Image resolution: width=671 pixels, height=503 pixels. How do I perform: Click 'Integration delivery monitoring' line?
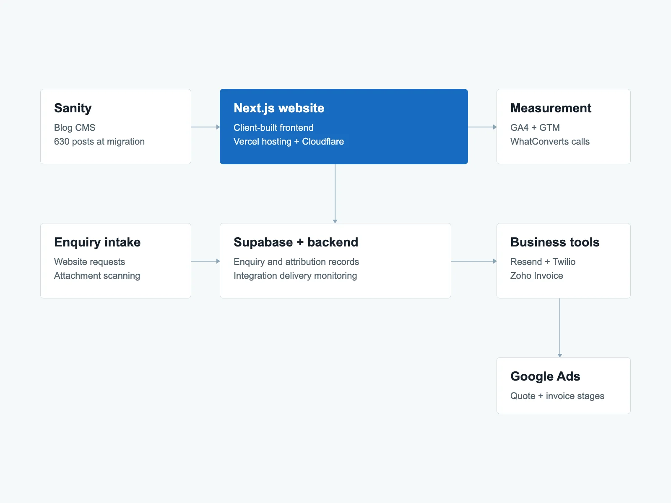pyautogui.click(x=295, y=276)
